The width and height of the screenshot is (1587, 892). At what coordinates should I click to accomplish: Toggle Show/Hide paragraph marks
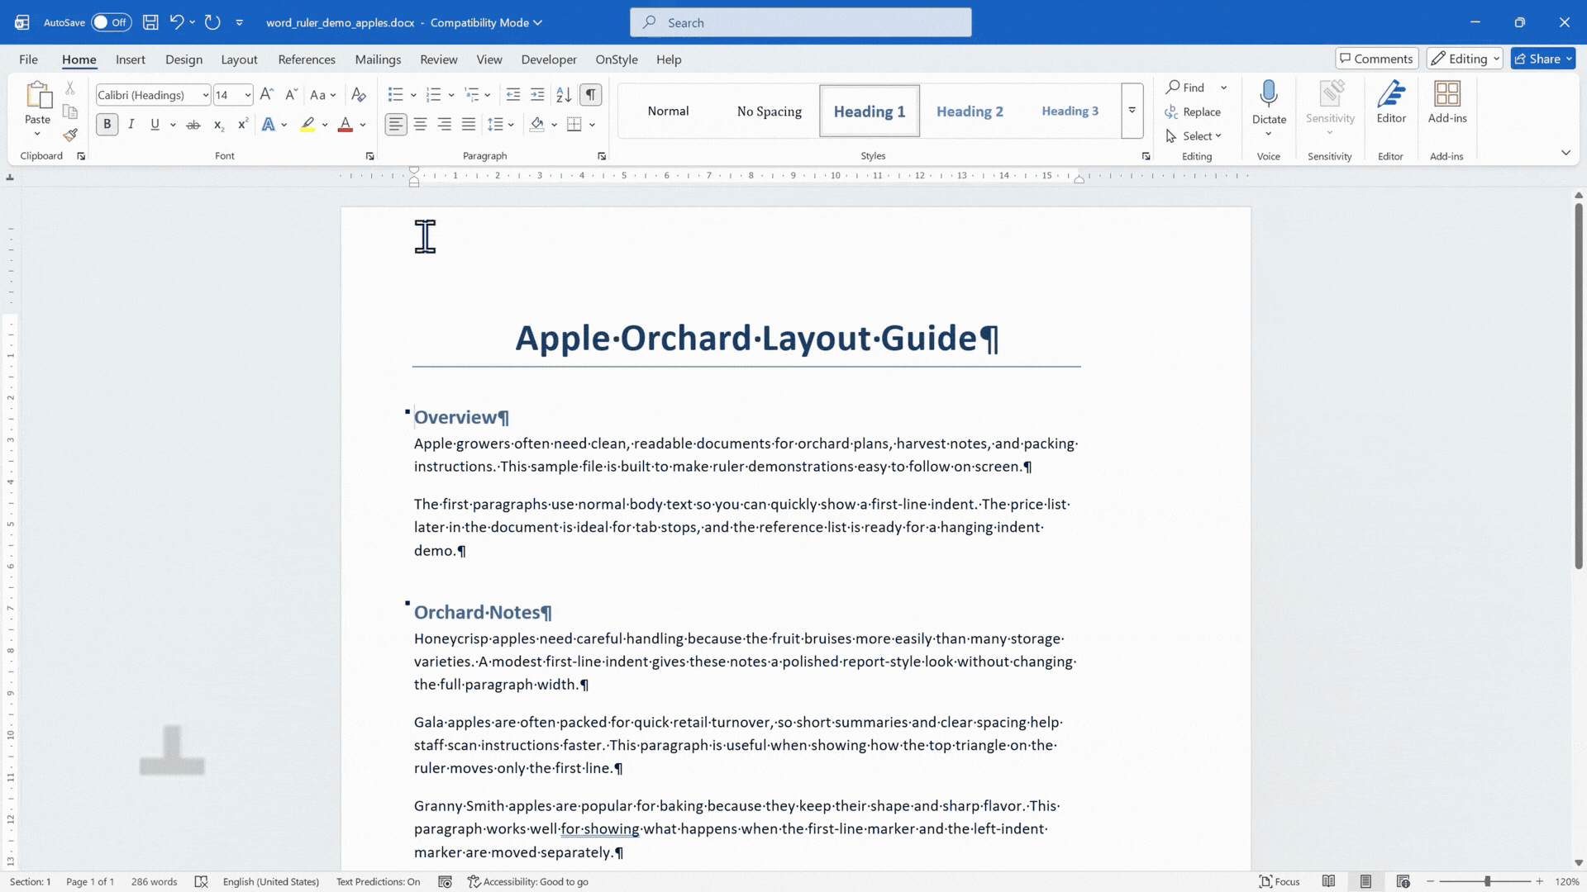click(590, 95)
